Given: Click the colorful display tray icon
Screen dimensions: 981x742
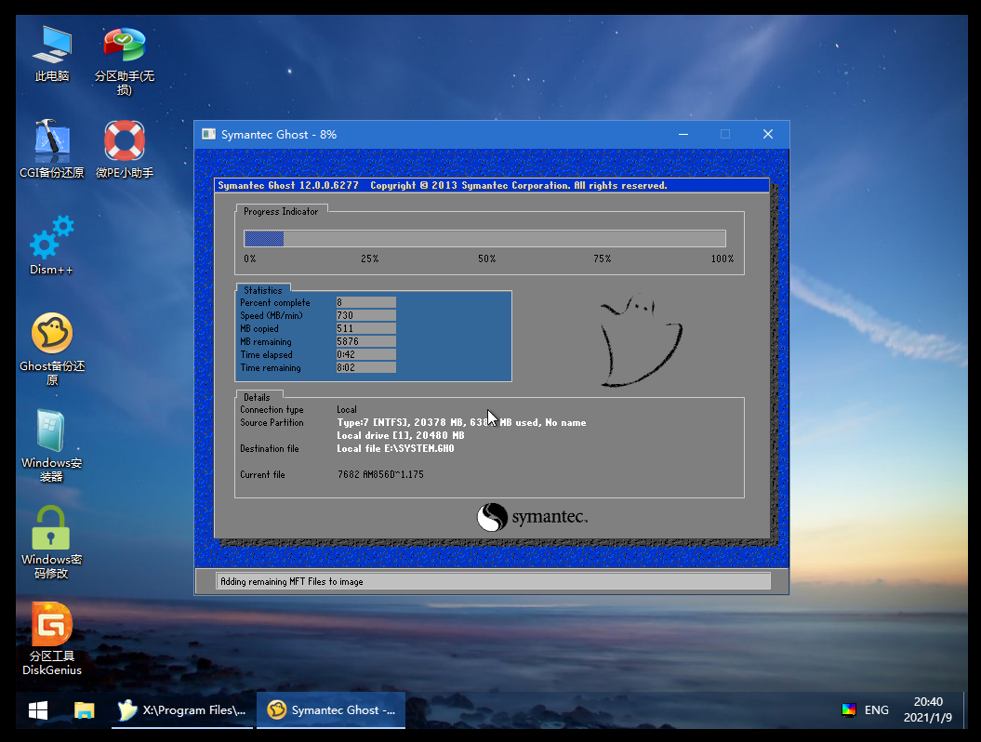Looking at the screenshot, I should click(848, 710).
